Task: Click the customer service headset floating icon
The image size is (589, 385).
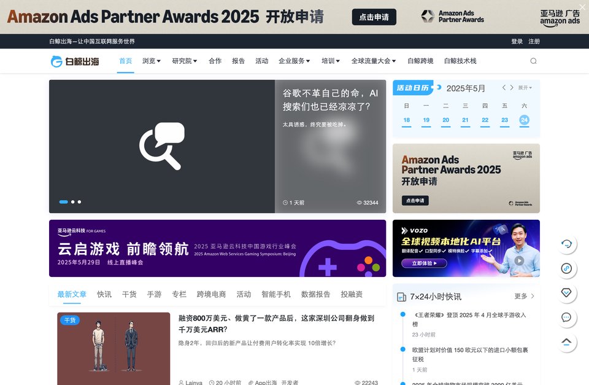Action: pyautogui.click(x=566, y=244)
